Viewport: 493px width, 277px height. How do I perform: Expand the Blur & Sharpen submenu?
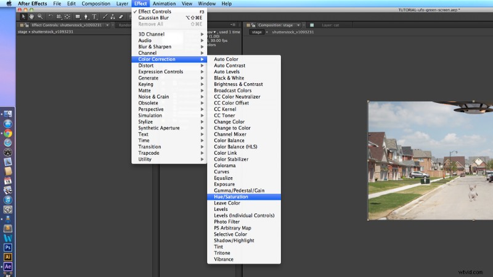click(x=169, y=47)
